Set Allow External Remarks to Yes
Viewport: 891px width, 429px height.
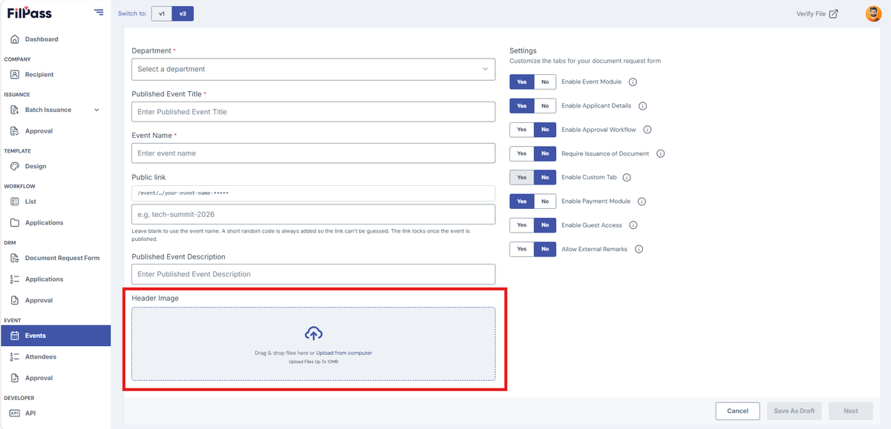(x=522, y=249)
